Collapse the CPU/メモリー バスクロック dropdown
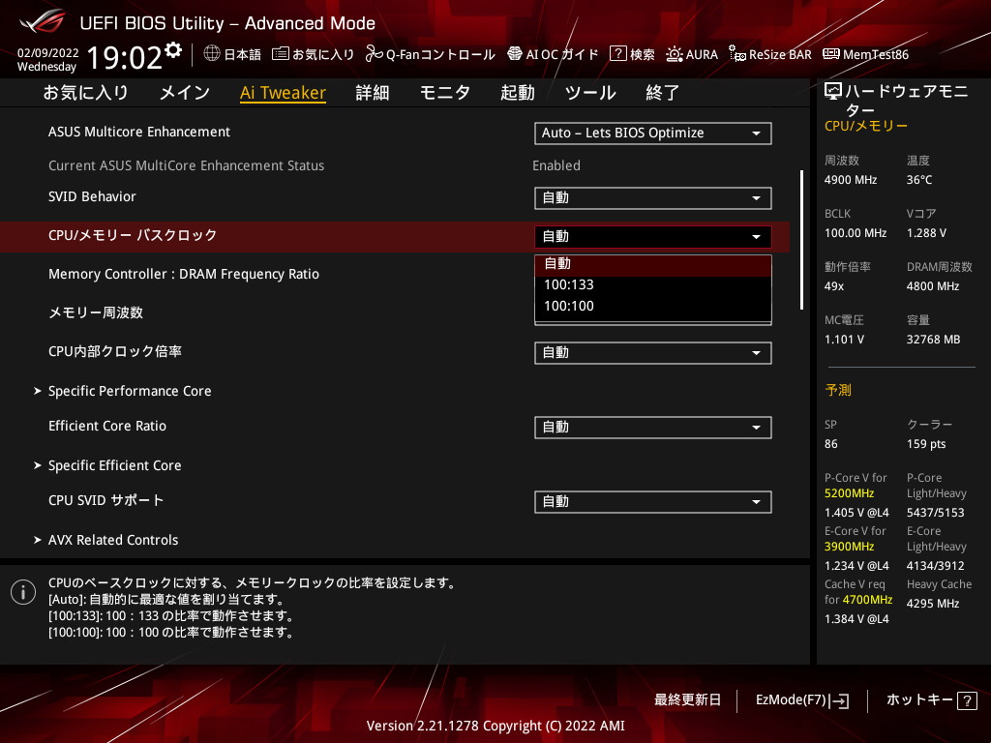This screenshot has width=991, height=743. coord(653,237)
